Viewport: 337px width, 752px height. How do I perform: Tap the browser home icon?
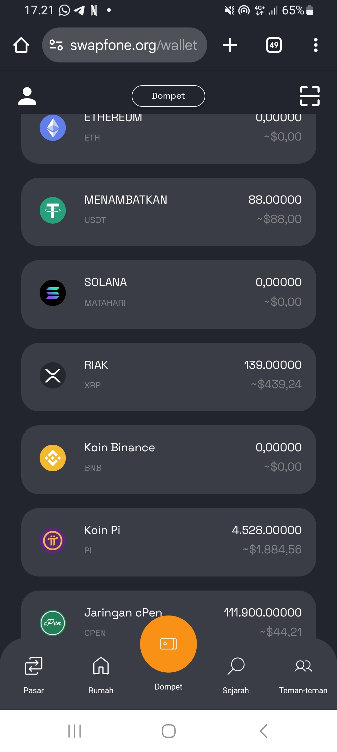[21, 45]
